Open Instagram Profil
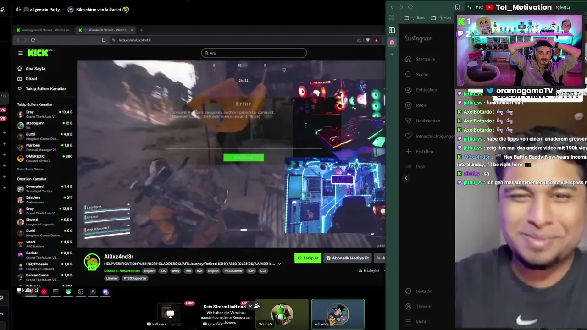587x330 pixels. click(416, 167)
